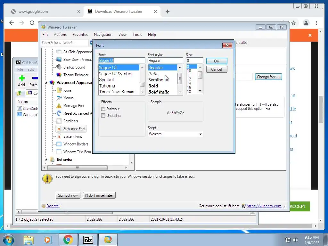Click the 7-Zip Add green plus icon
328x246 pixels.
[x=22, y=78]
